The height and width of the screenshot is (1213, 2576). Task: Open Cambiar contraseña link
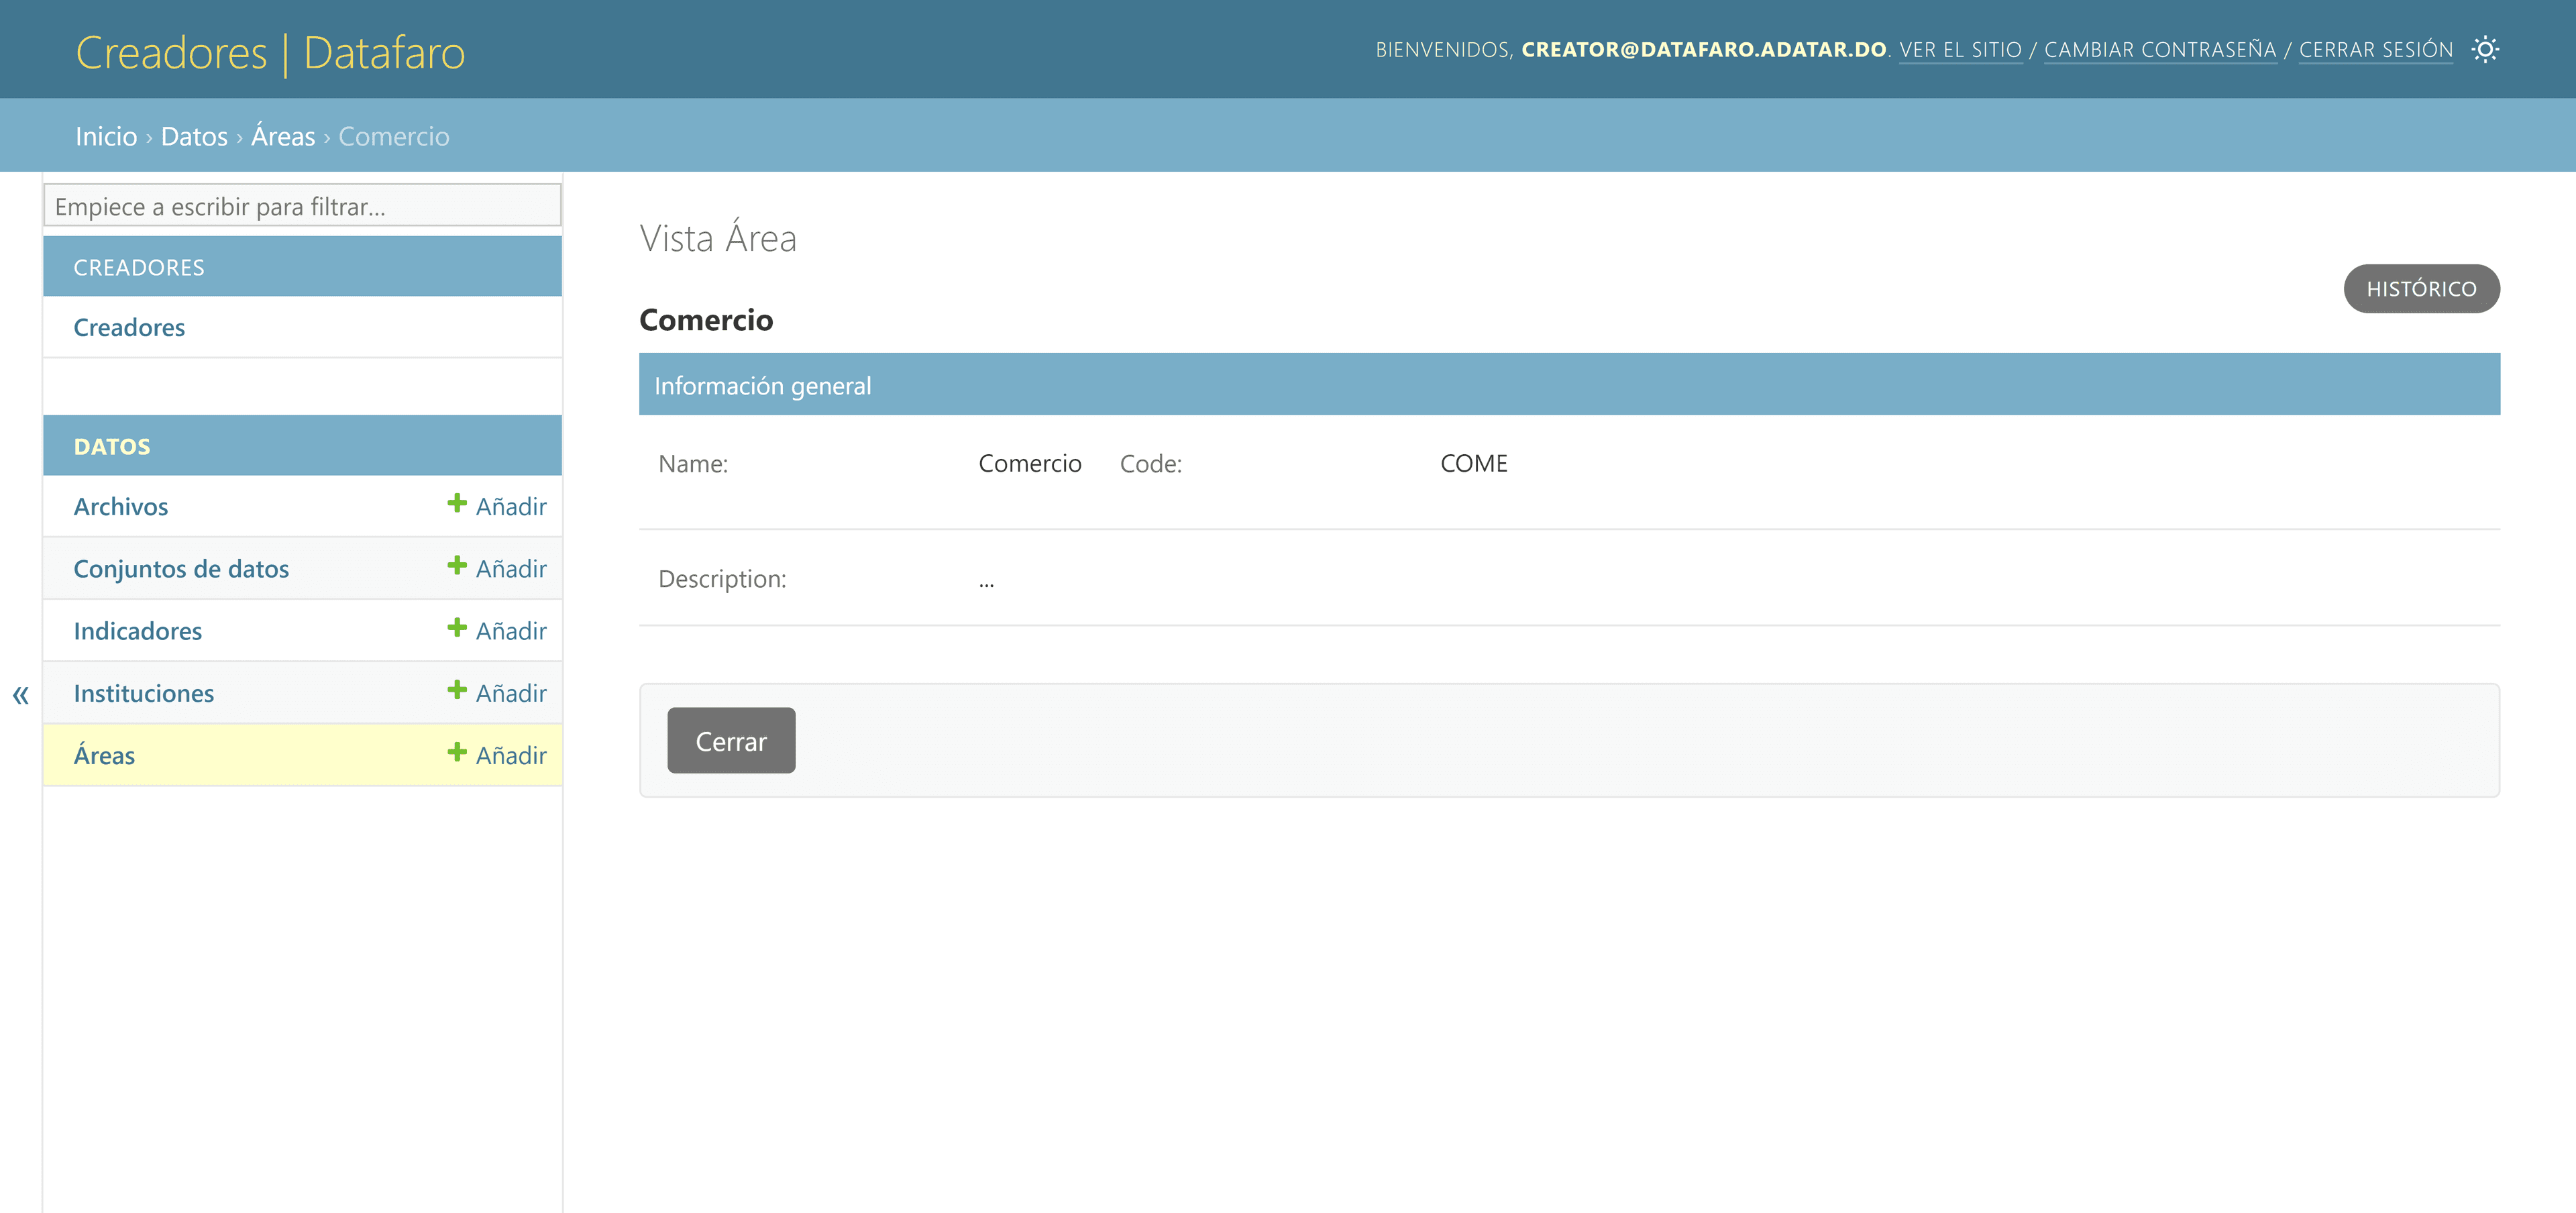2160,50
